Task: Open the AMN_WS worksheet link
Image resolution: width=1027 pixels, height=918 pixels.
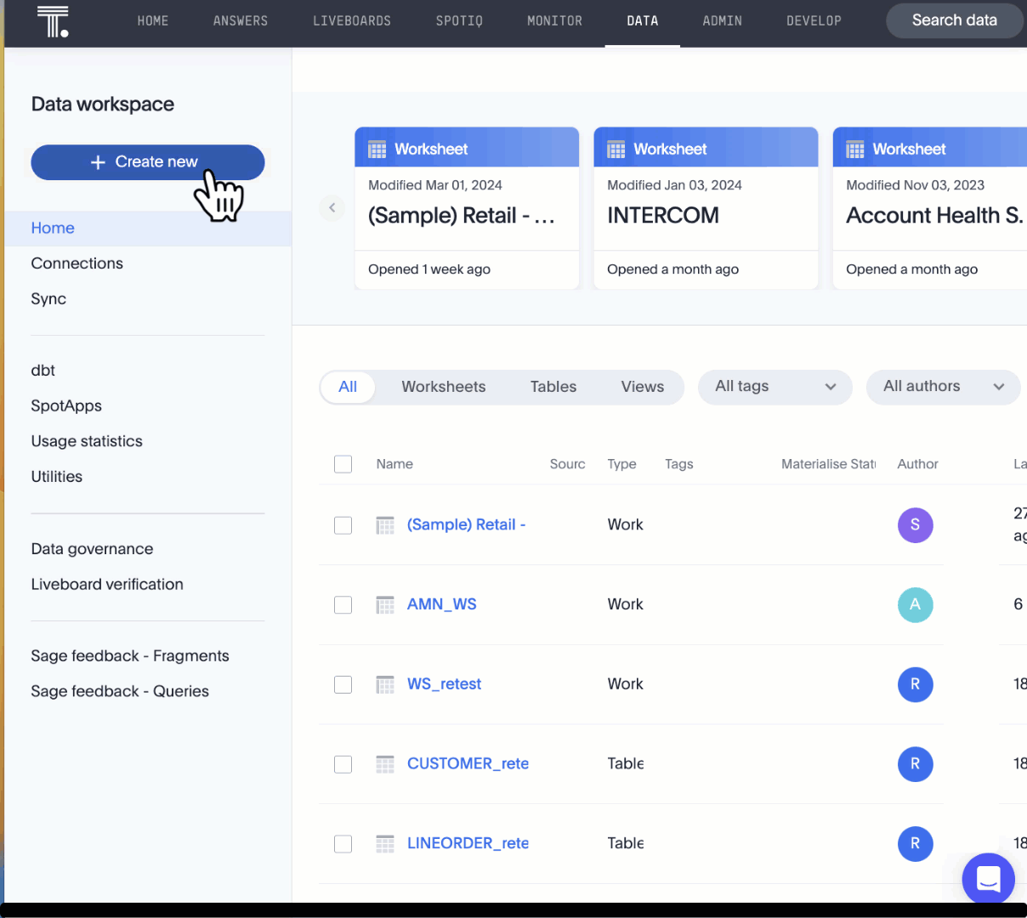Action: click(x=441, y=604)
